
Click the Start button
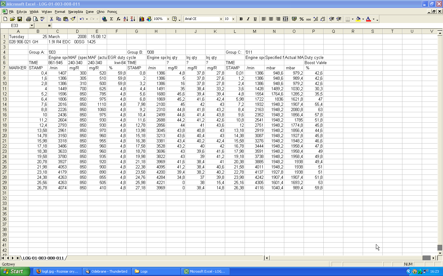pos(15,271)
